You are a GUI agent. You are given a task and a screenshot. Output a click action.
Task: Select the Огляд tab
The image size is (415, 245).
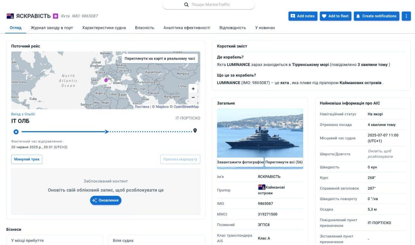tap(16, 28)
